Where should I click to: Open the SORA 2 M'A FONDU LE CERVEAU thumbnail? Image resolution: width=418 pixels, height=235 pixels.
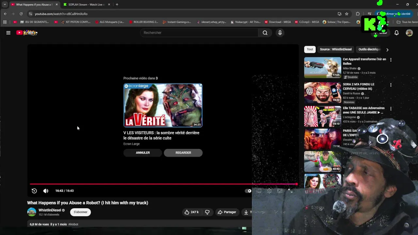[323, 93]
